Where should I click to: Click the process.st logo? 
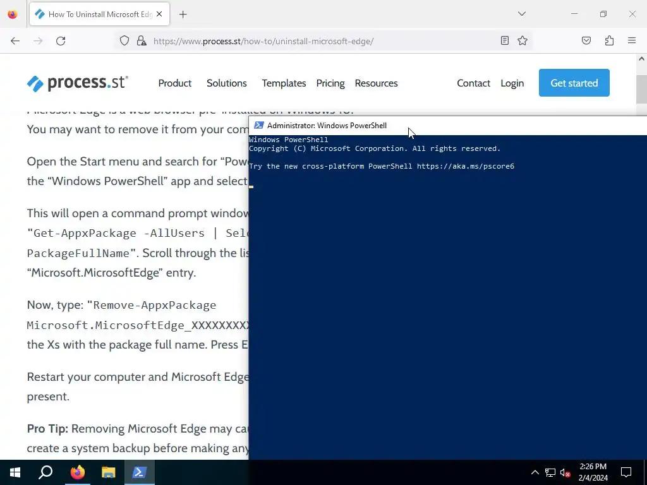[78, 83]
